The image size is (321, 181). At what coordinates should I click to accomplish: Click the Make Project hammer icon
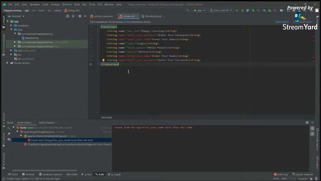click(x=188, y=10)
